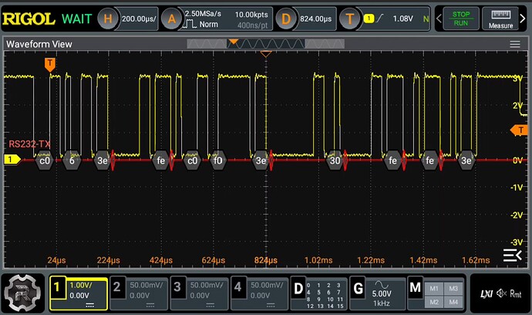This screenshot has width=532, height=315.
Task: Toggle channel 1 with its yellow number badge
Action: 57,287
